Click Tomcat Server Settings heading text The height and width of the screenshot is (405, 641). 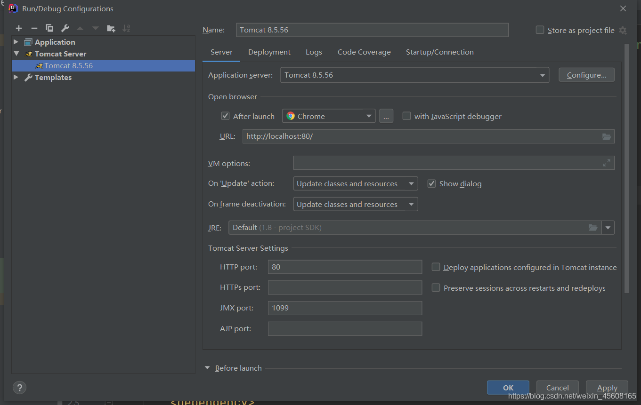click(248, 248)
